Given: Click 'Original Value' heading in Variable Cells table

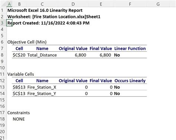Looking at the screenshot, I should (x=73, y=81).
